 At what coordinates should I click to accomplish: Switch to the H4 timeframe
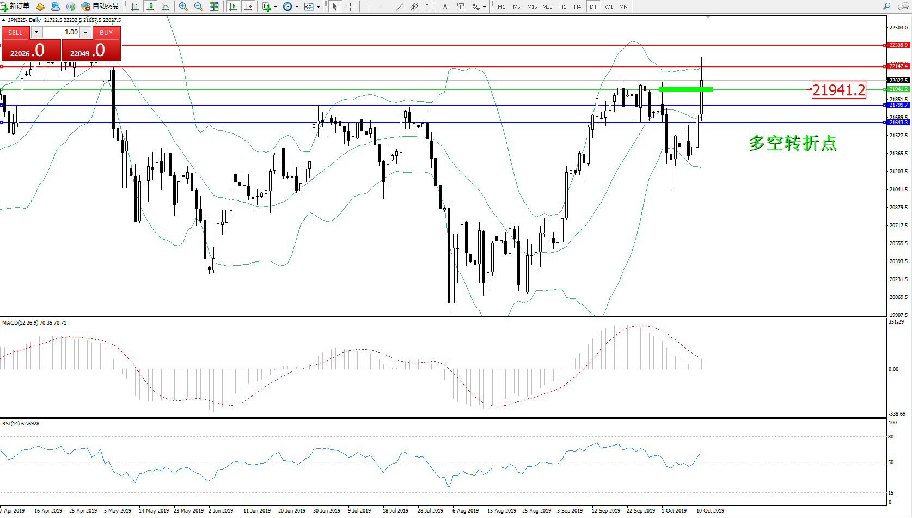coord(577,7)
